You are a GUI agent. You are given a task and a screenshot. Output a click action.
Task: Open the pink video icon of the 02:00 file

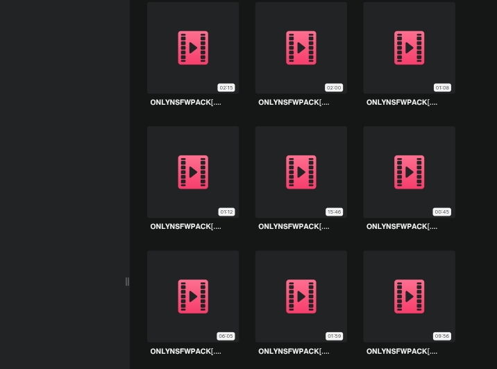[301, 48]
